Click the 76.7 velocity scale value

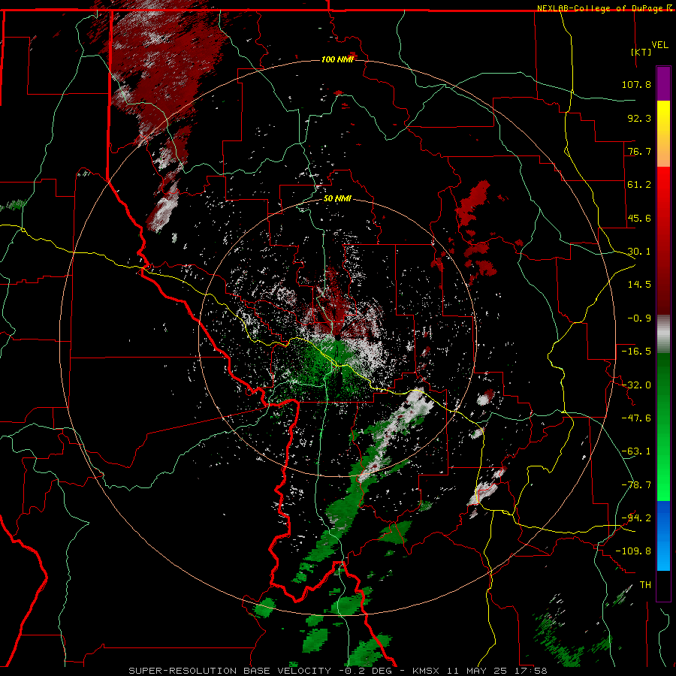coord(639,151)
